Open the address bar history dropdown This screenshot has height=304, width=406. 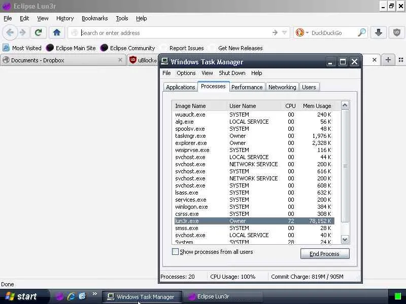pos(284,32)
